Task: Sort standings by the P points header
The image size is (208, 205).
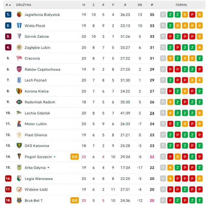Action: (x=152, y=5)
